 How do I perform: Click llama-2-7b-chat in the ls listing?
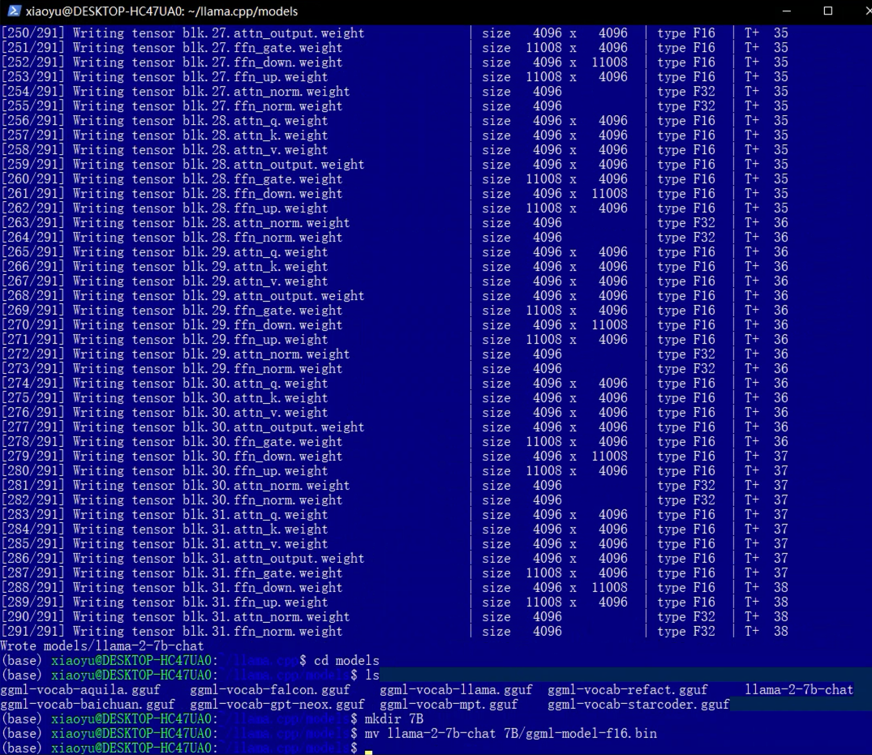click(799, 690)
